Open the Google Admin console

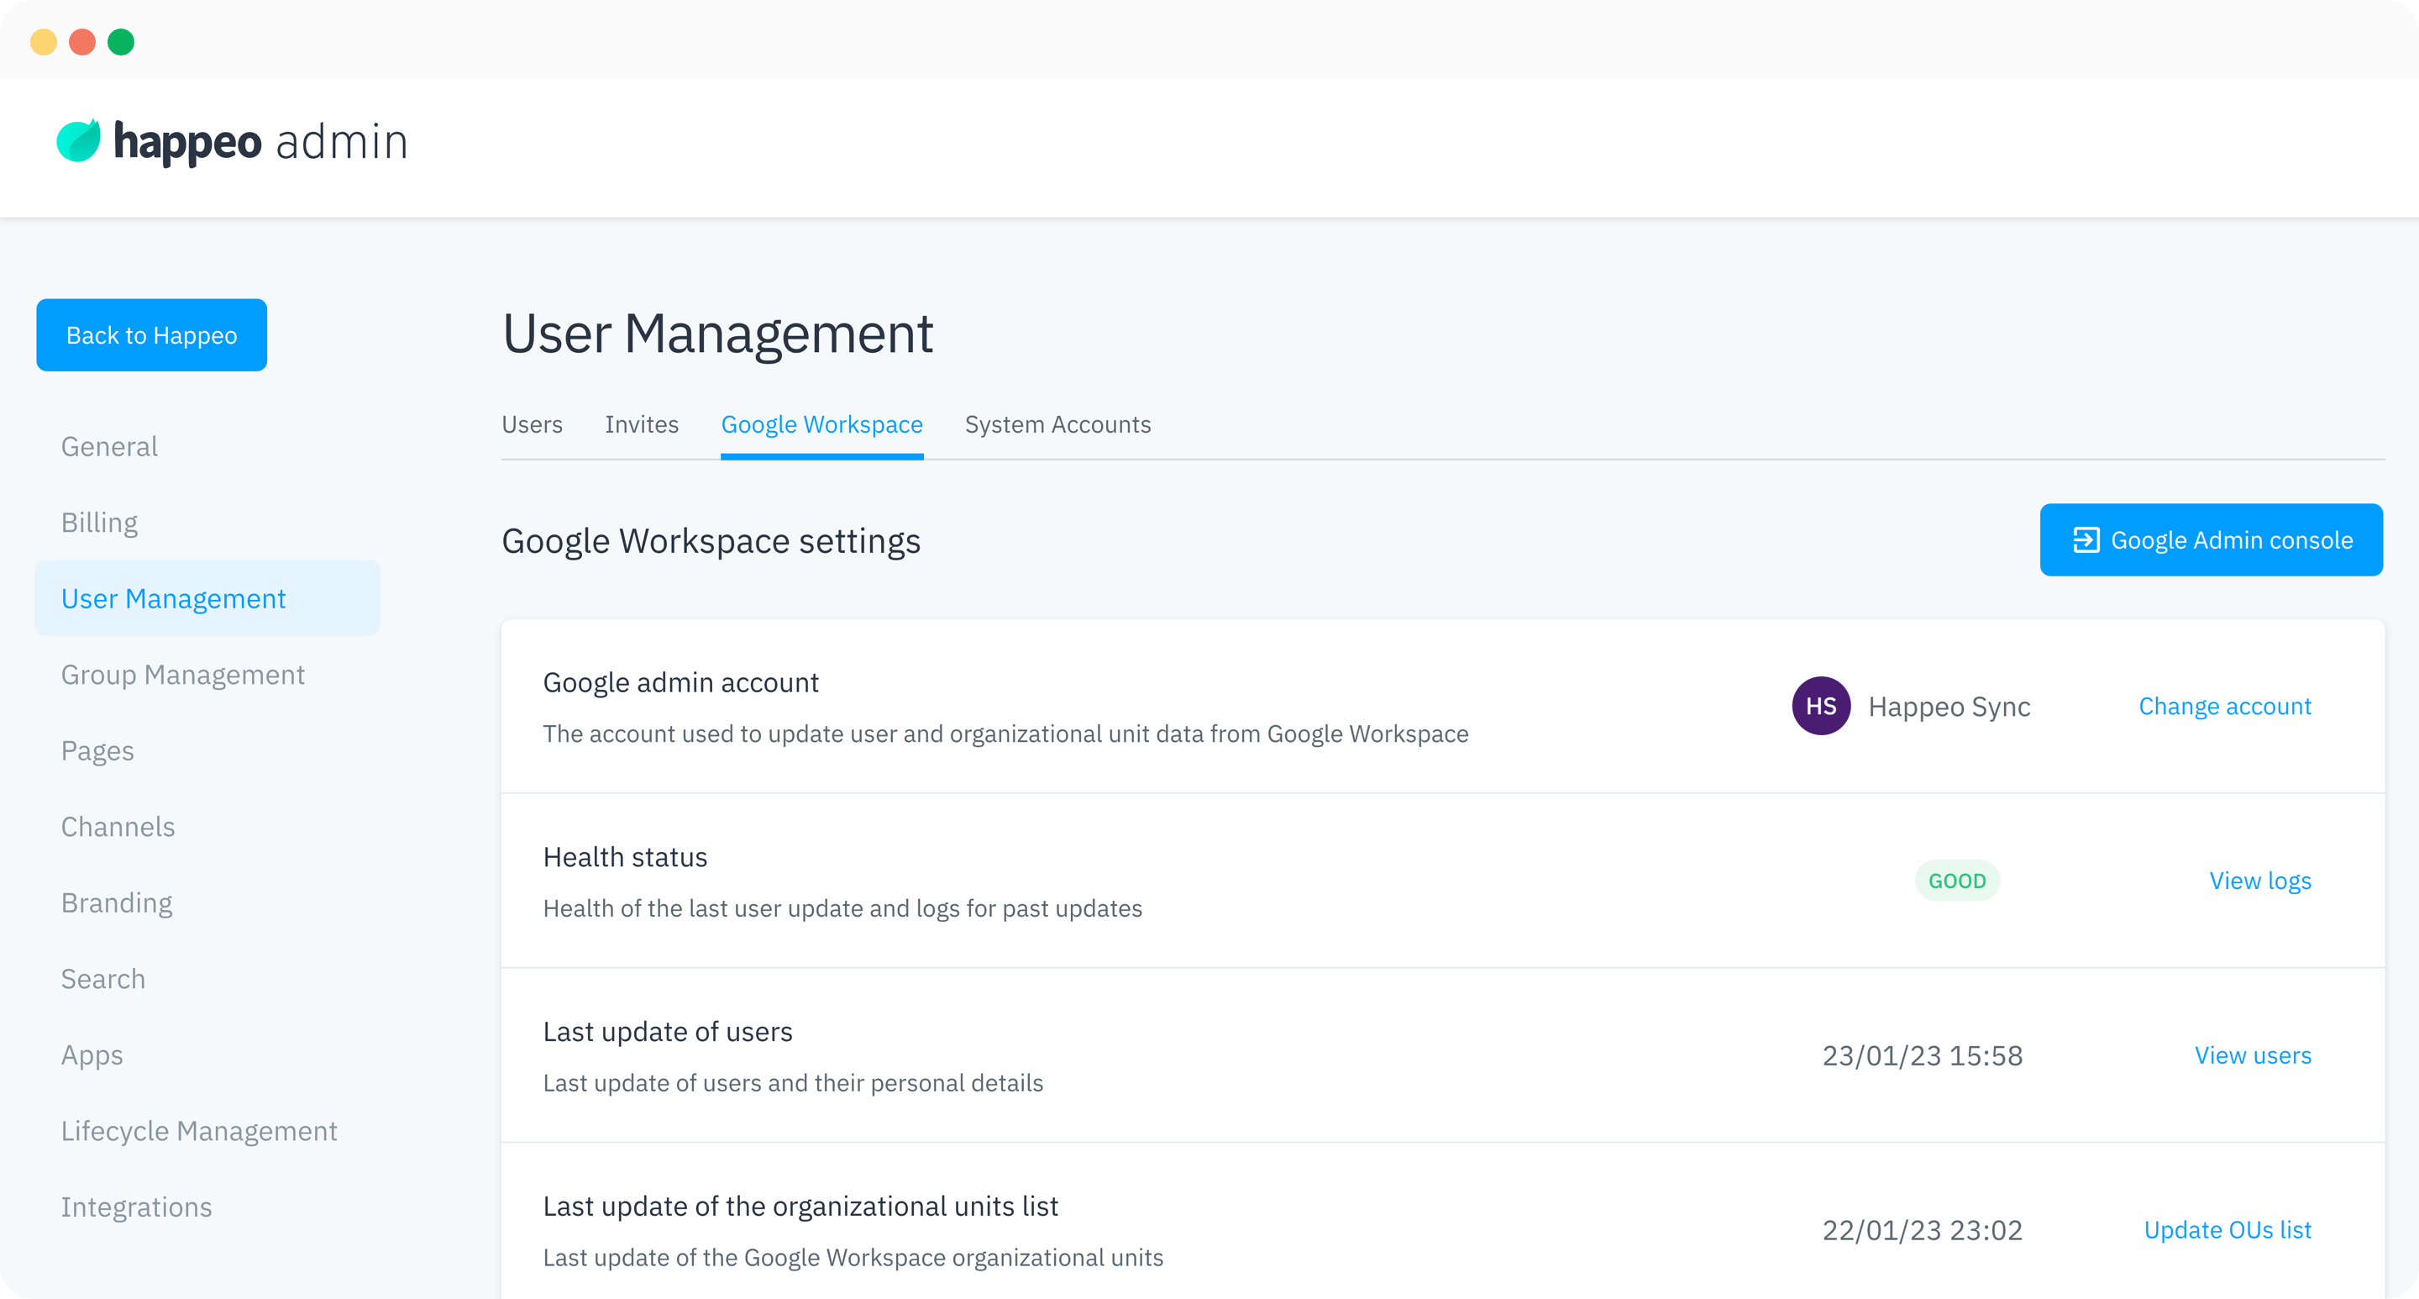coord(2211,539)
